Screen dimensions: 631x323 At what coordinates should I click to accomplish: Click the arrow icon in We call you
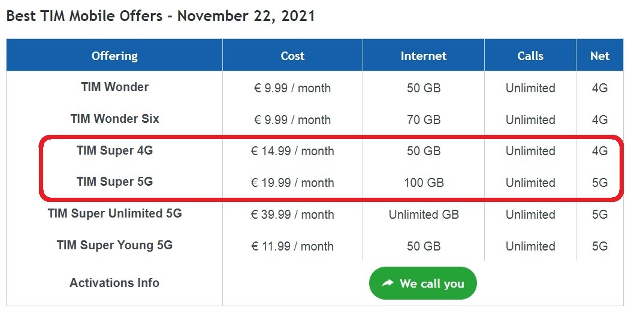388,283
